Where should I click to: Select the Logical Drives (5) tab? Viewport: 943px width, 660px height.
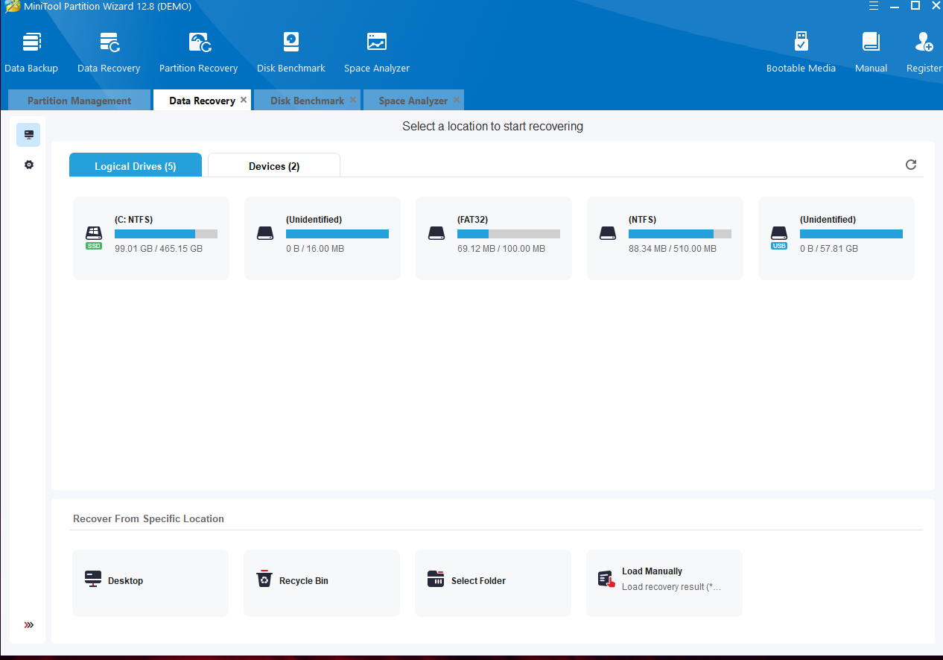coord(136,165)
